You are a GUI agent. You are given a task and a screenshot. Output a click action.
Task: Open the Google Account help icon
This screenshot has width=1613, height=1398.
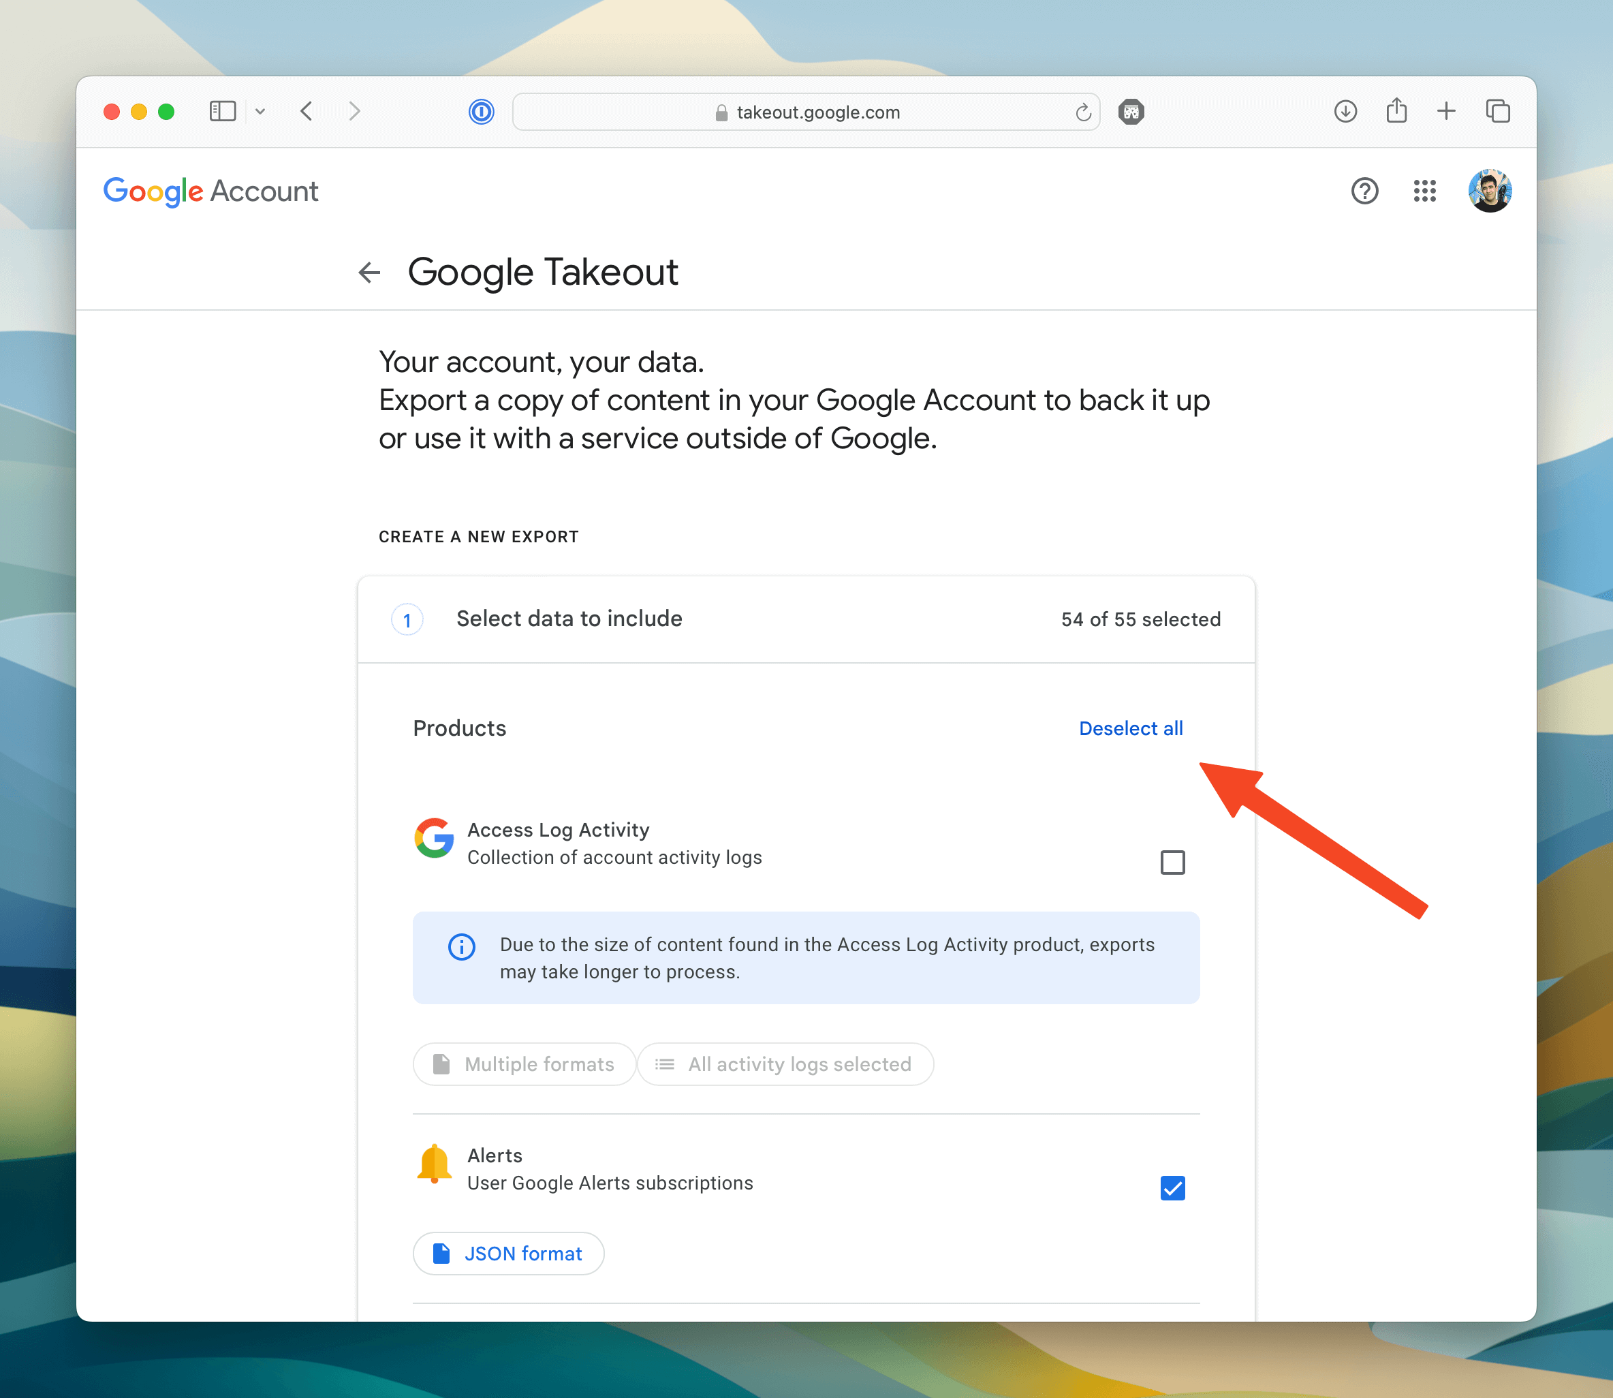tap(1364, 191)
